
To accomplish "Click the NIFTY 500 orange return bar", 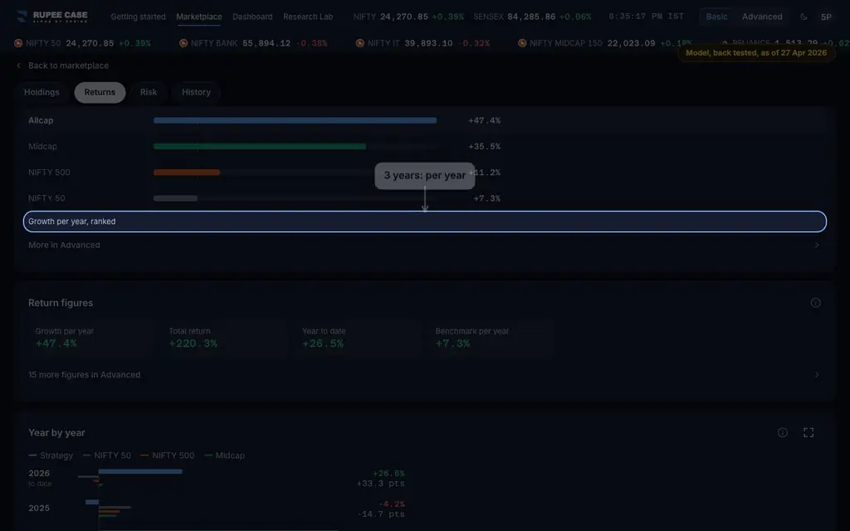I will click(x=187, y=173).
